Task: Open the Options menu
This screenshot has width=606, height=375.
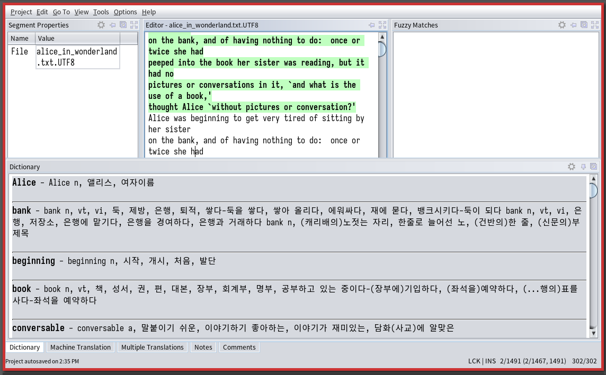Action: click(x=125, y=12)
